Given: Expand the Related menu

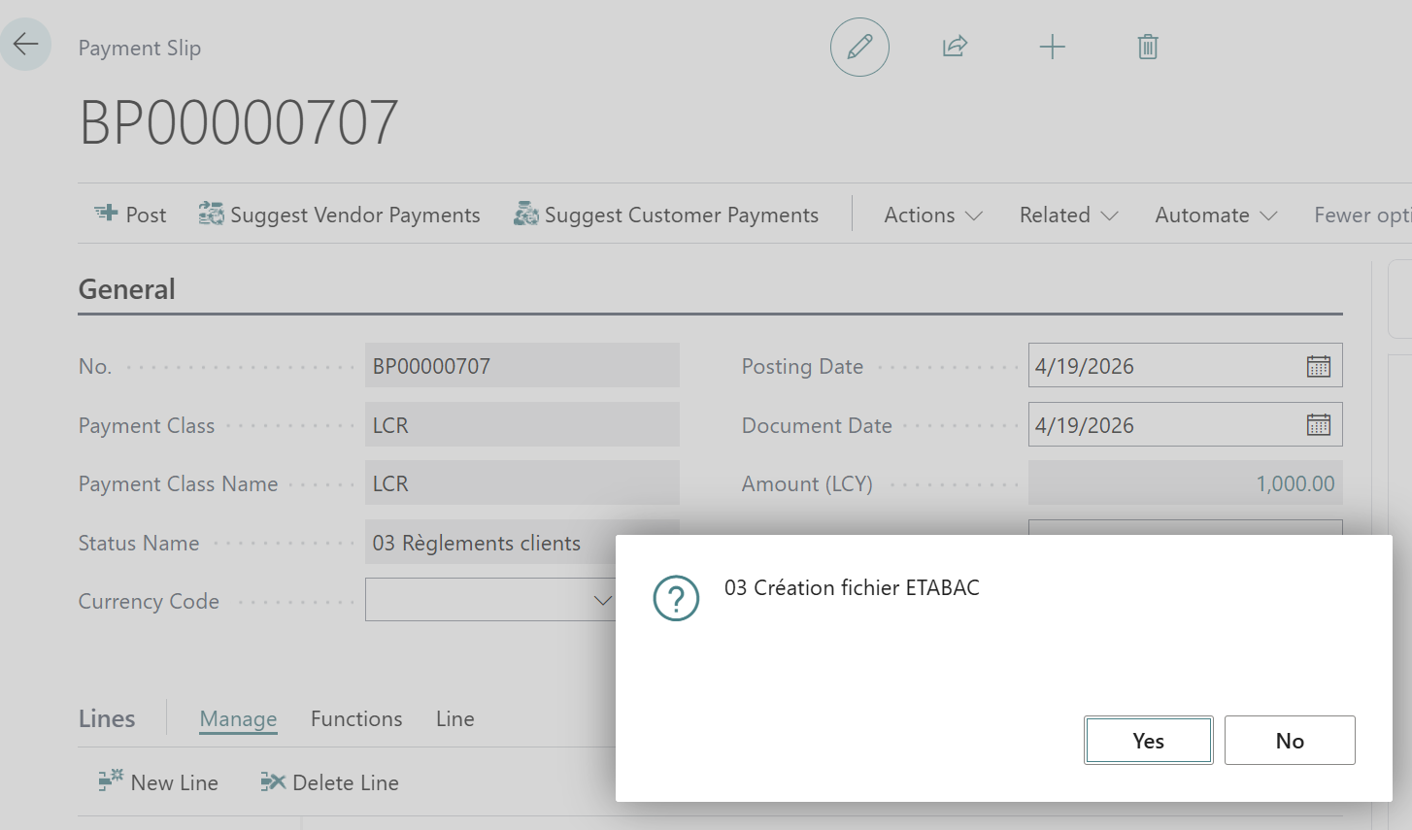Looking at the screenshot, I should (x=1068, y=215).
